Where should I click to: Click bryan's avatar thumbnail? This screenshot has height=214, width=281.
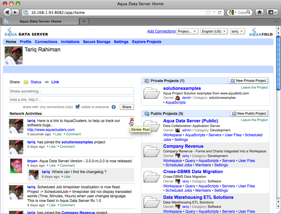[x=16, y=166]
